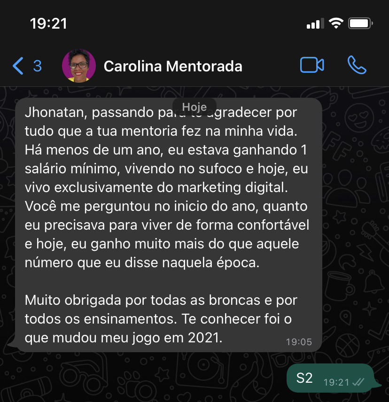
Task: Check the double-check read receipt icon
Action: tap(358, 382)
